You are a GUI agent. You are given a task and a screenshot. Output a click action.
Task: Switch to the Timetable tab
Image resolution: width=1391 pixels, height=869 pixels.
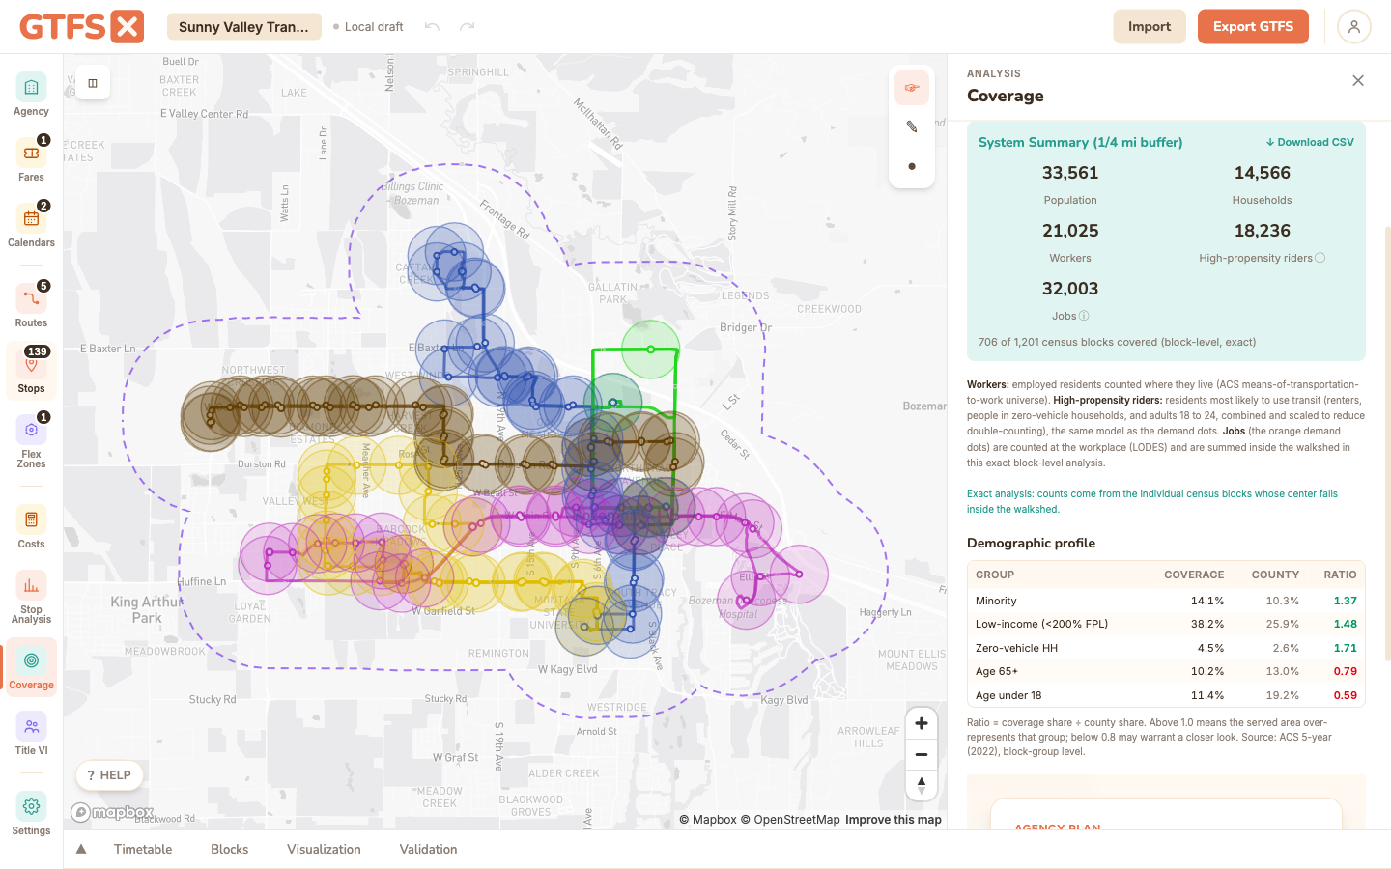click(x=143, y=850)
